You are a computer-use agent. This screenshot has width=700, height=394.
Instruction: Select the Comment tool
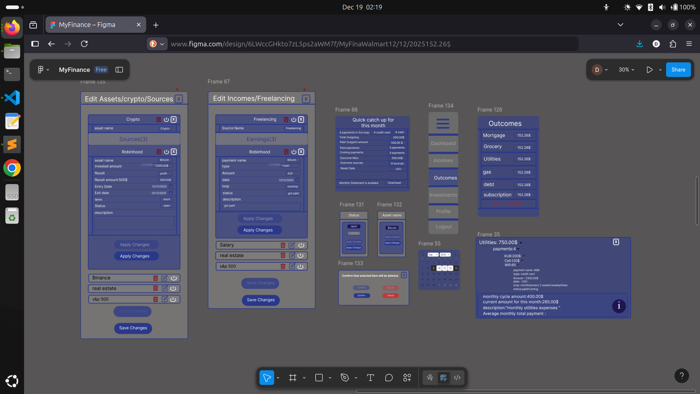(389, 378)
